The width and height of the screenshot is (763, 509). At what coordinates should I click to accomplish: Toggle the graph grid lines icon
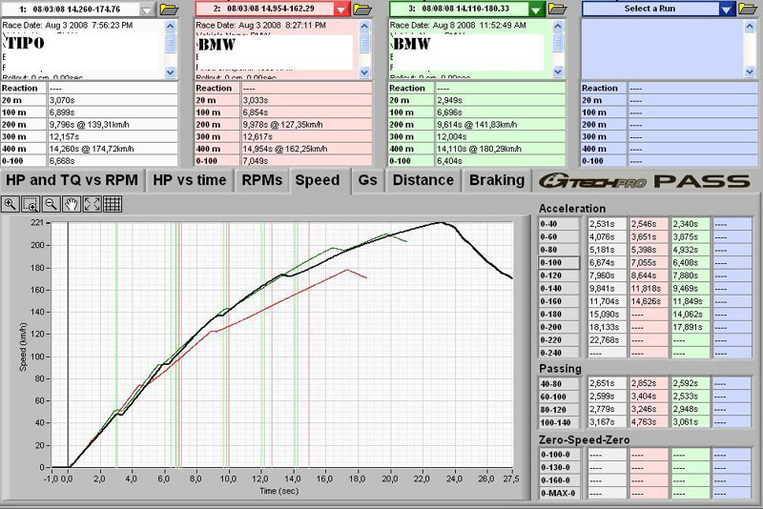pyautogui.click(x=113, y=204)
